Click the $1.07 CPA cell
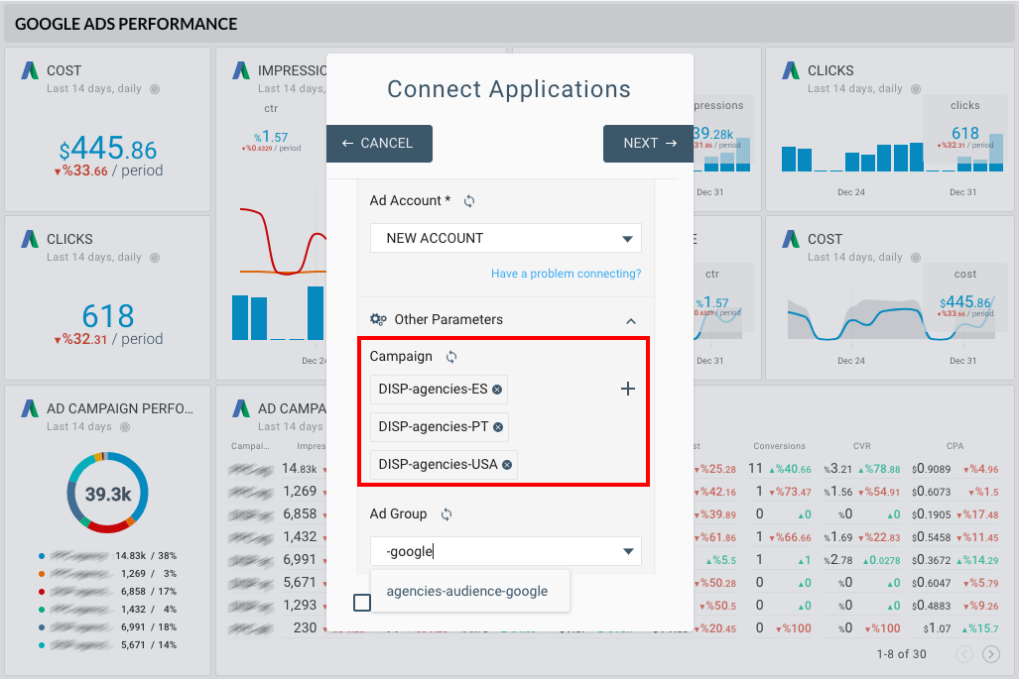Screen dimensions: 1019x679 (937, 628)
